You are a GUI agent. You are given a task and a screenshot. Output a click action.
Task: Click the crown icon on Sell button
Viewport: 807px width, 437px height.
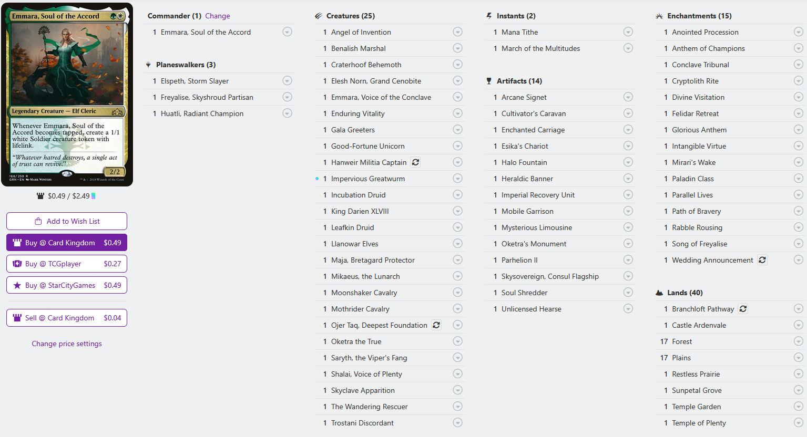(x=17, y=318)
